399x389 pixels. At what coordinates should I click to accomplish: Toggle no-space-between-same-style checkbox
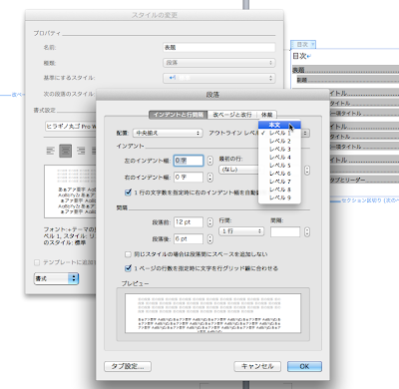[128, 254]
